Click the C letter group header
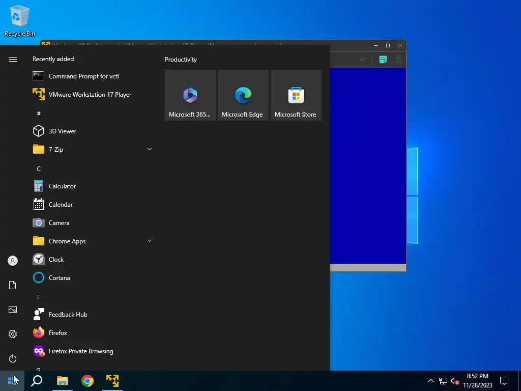The width and height of the screenshot is (521, 391). click(x=39, y=169)
